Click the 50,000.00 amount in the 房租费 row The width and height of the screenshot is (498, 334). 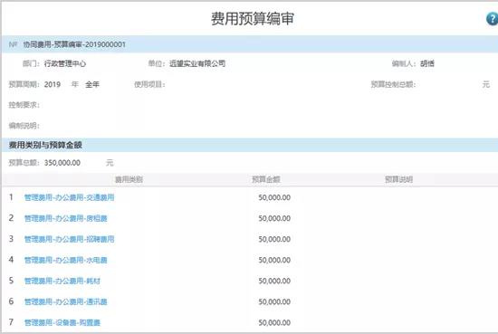coord(274,218)
